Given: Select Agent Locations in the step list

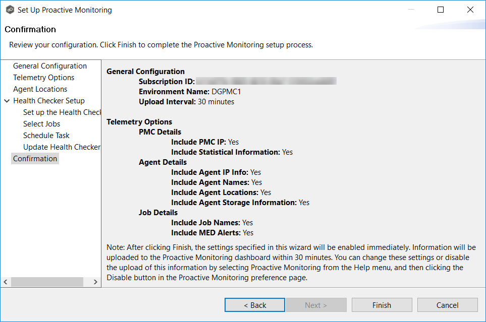Looking at the screenshot, I should tap(40, 89).
